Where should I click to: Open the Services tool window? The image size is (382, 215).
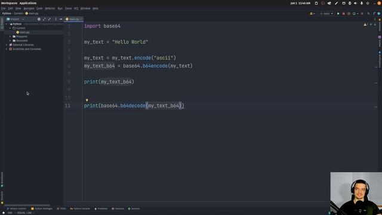[x=134, y=208]
